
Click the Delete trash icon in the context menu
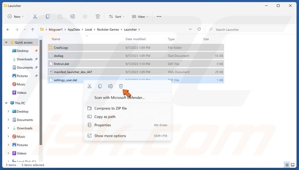pyautogui.click(x=121, y=86)
